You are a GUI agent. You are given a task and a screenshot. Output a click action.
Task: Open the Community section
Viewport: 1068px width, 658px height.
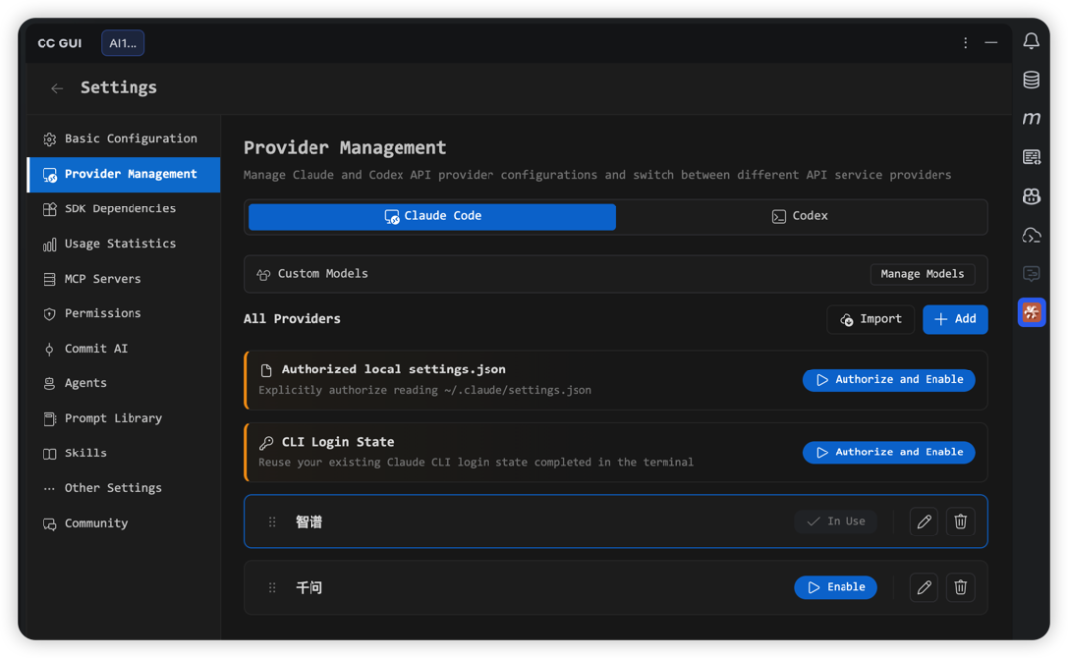124,524
